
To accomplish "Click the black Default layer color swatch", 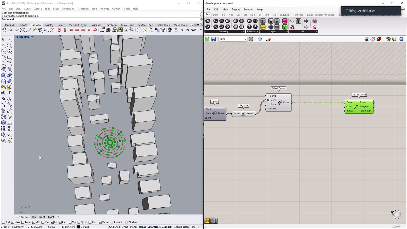I will 79,227.
